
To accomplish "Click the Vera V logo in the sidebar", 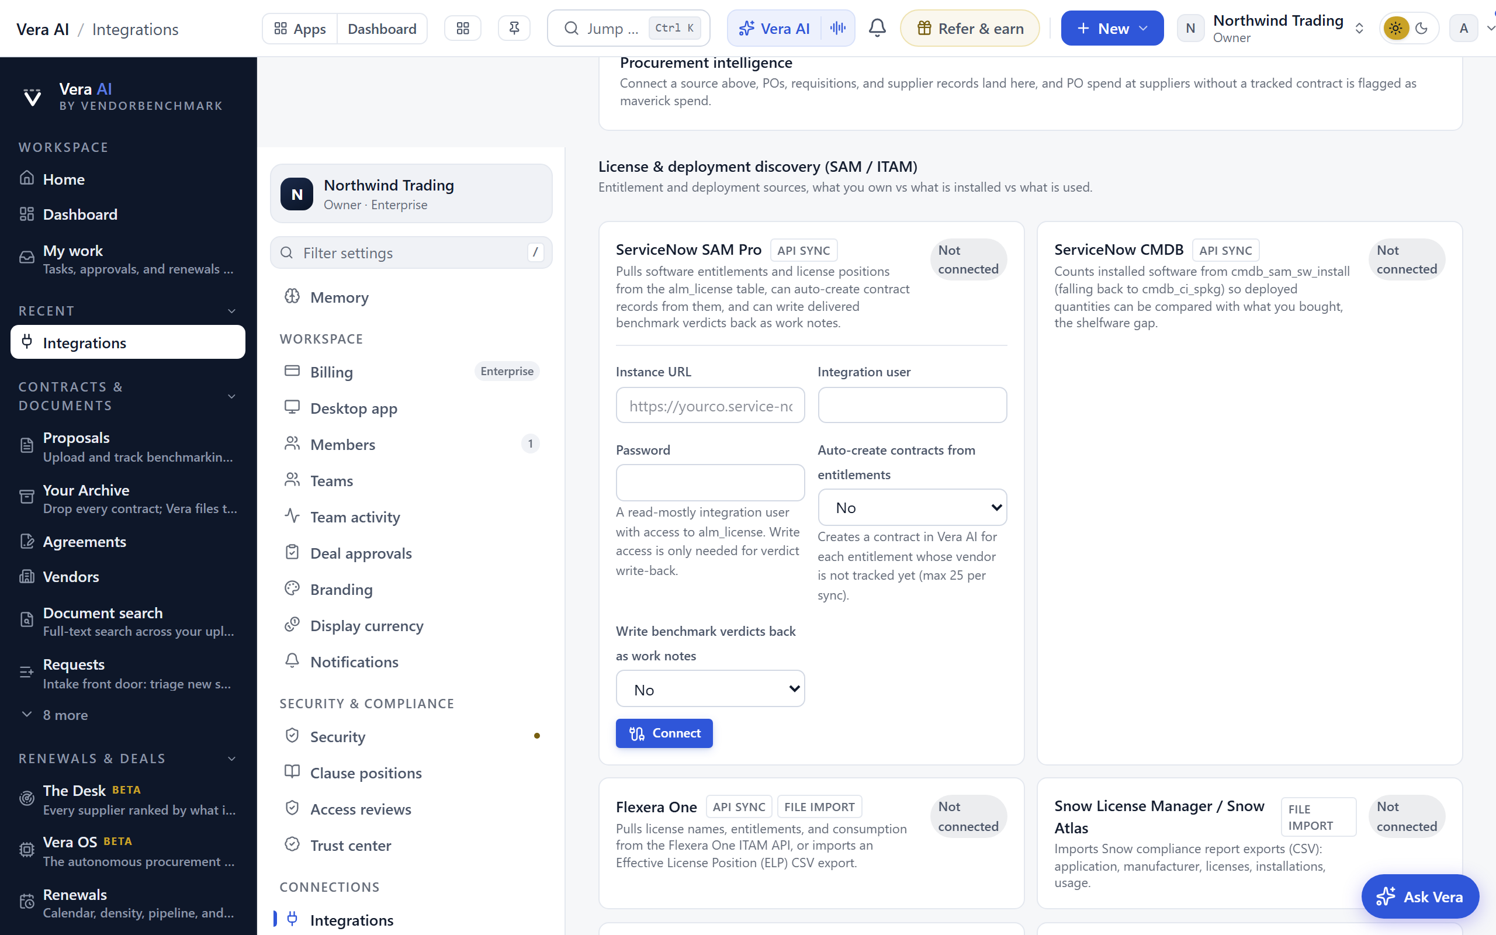I will tap(32, 96).
